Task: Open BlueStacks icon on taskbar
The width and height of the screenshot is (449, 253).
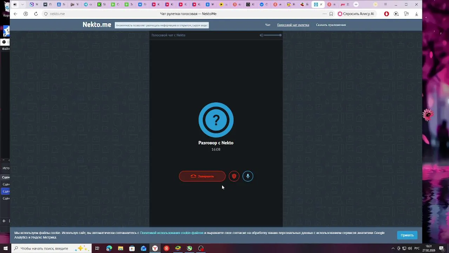Action: click(178, 248)
